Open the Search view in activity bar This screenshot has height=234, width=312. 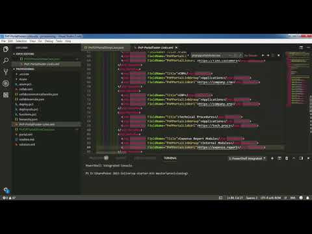pyautogui.click(x=6, y=60)
